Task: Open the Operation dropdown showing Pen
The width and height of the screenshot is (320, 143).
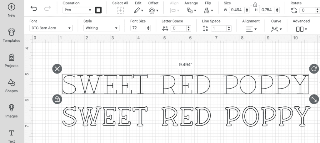Action: click(78, 10)
